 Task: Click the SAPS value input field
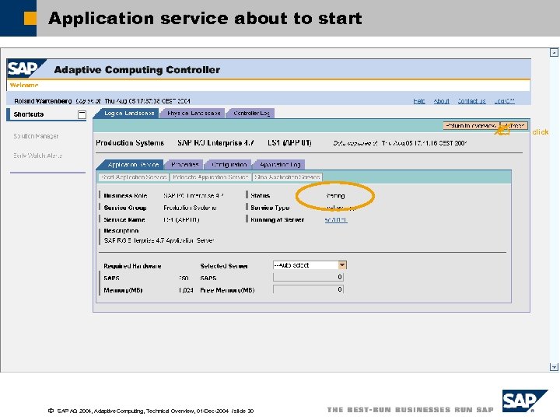308,277
